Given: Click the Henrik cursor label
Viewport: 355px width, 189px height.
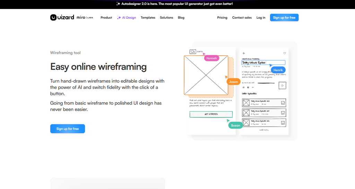Looking at the screenshot, I should click(278, 70).
